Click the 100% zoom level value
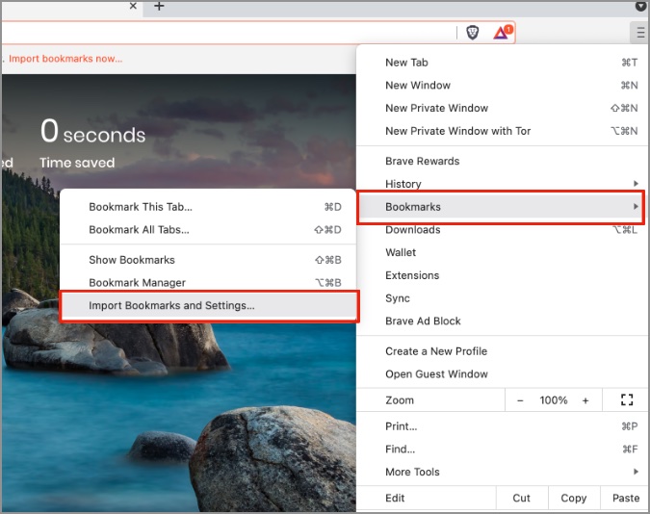The image size is (650, 514). click(x=554, y=400)
